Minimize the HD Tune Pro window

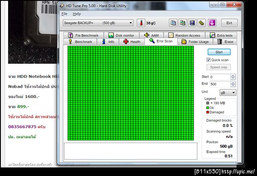214,5
